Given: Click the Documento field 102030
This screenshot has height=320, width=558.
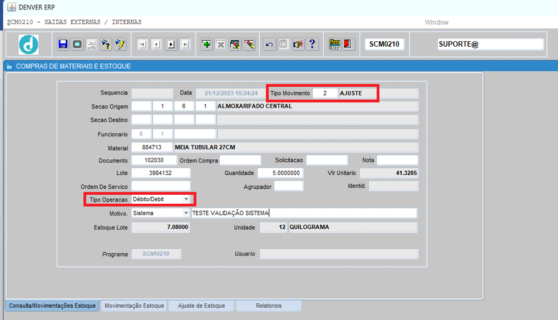Looking at the screenshot, I should pos(154,160).
